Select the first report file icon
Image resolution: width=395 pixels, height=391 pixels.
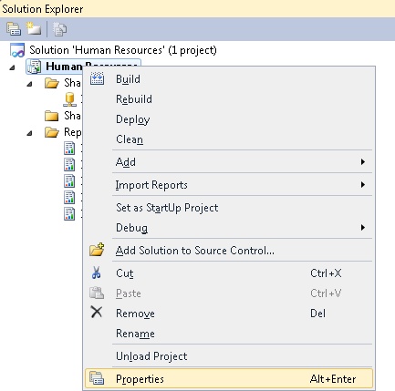pos(69,149)
